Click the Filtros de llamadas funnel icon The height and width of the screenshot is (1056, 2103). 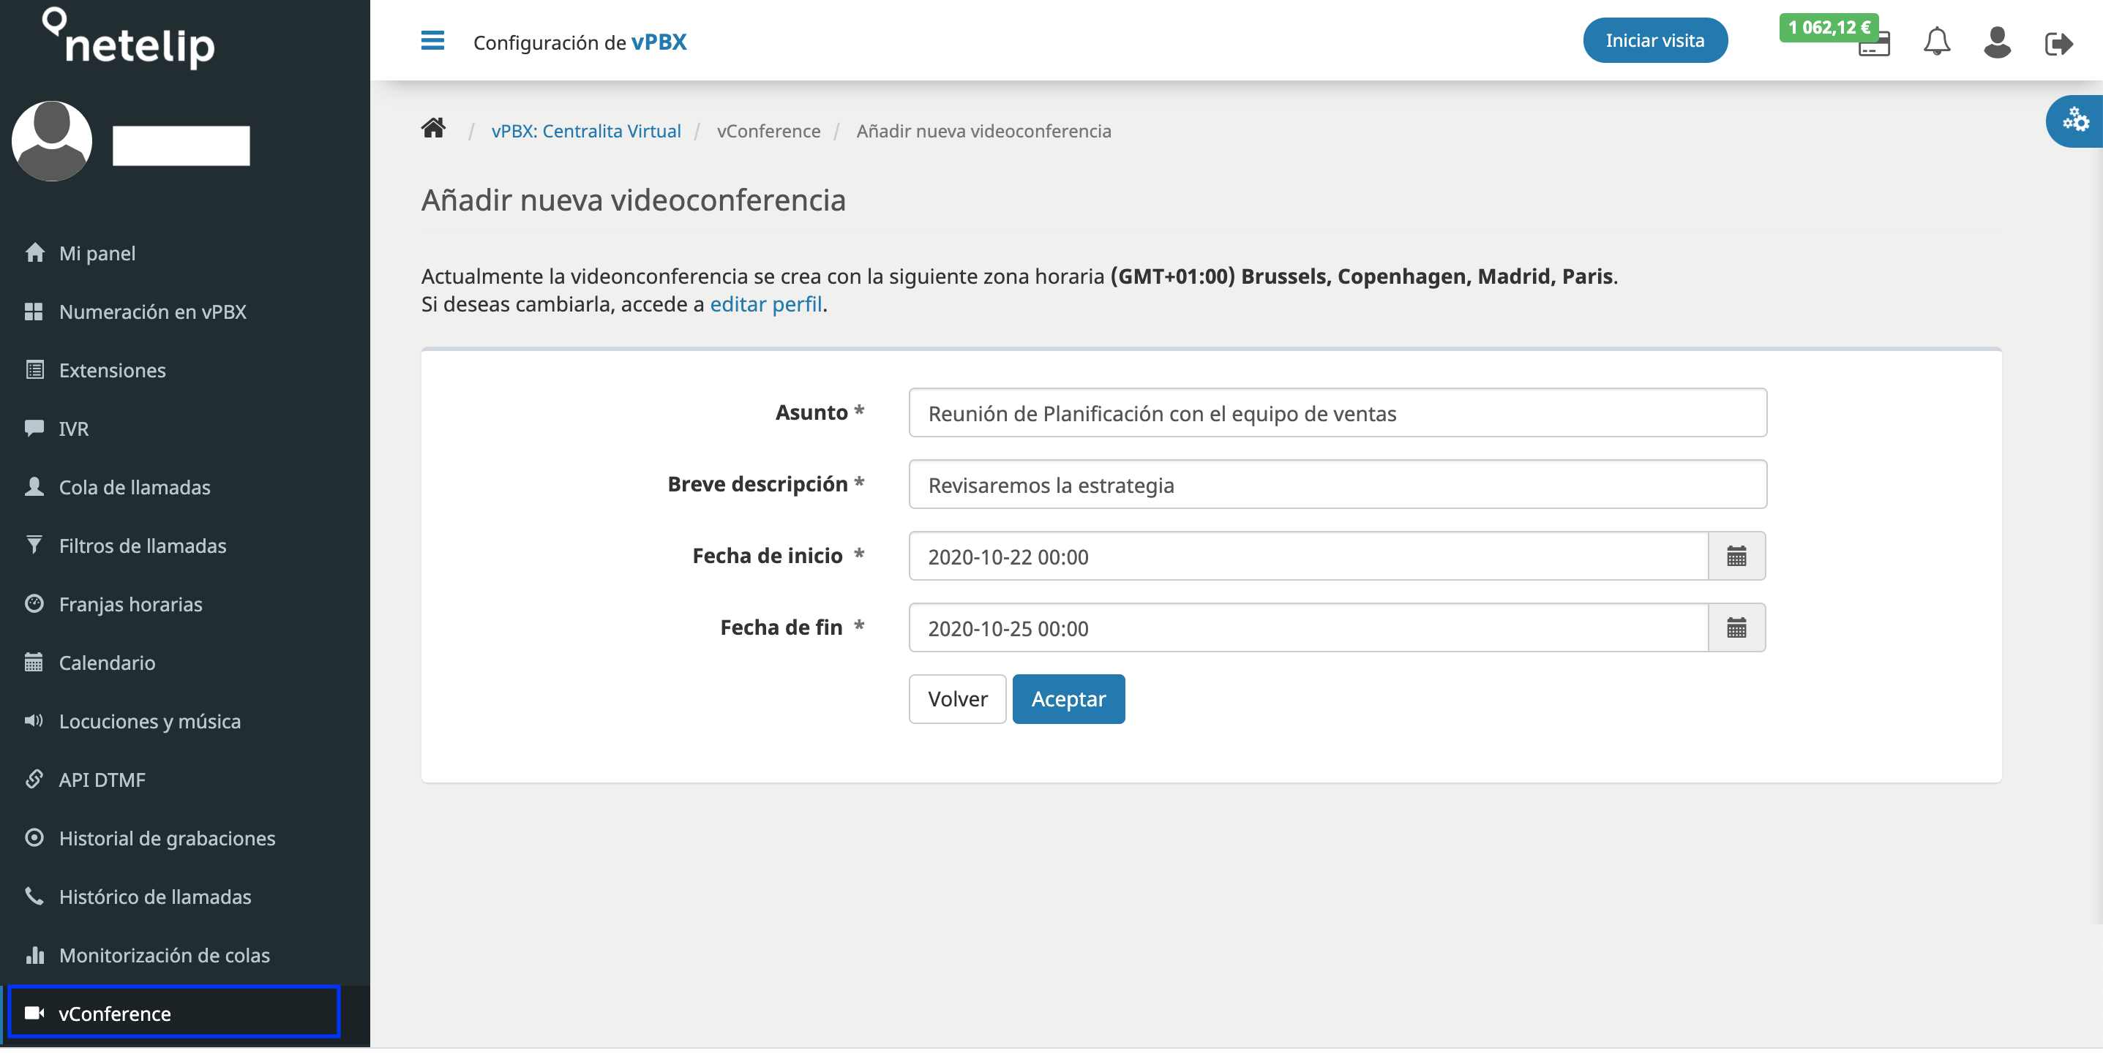tap(34, 544)
